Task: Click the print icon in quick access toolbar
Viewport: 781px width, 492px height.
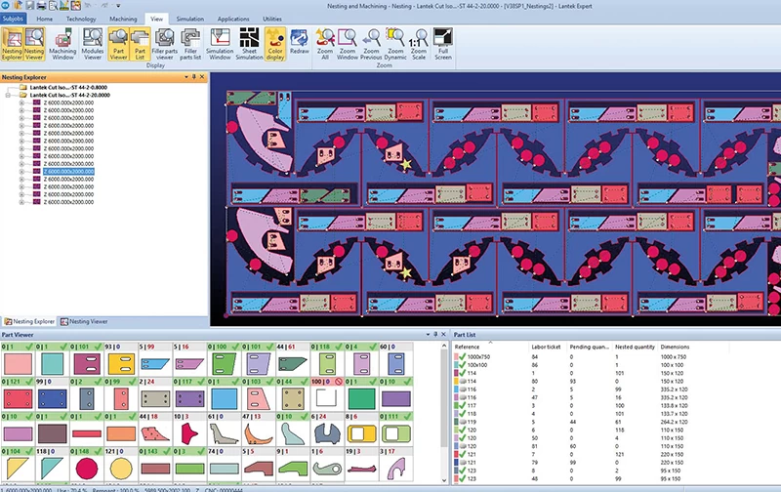Action: coord(41,6)
